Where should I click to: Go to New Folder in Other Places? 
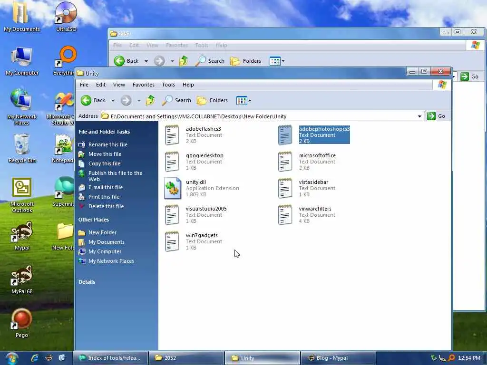click(x=102, y=232)
